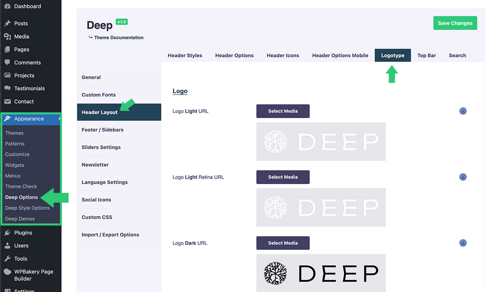Click the Media library icon
The width and height of the screenshot is (493, 292).
(x=7, y=37)
